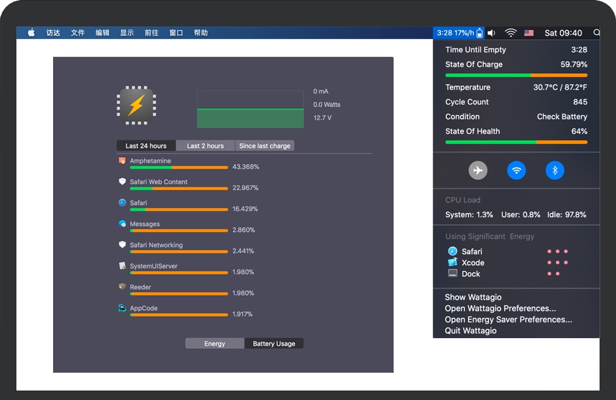Image resolution: width=616 pixels, height=400 pixels.
Task: Turn off Bluetooth in the Wattagio panel
Action: tap(555, 170)
